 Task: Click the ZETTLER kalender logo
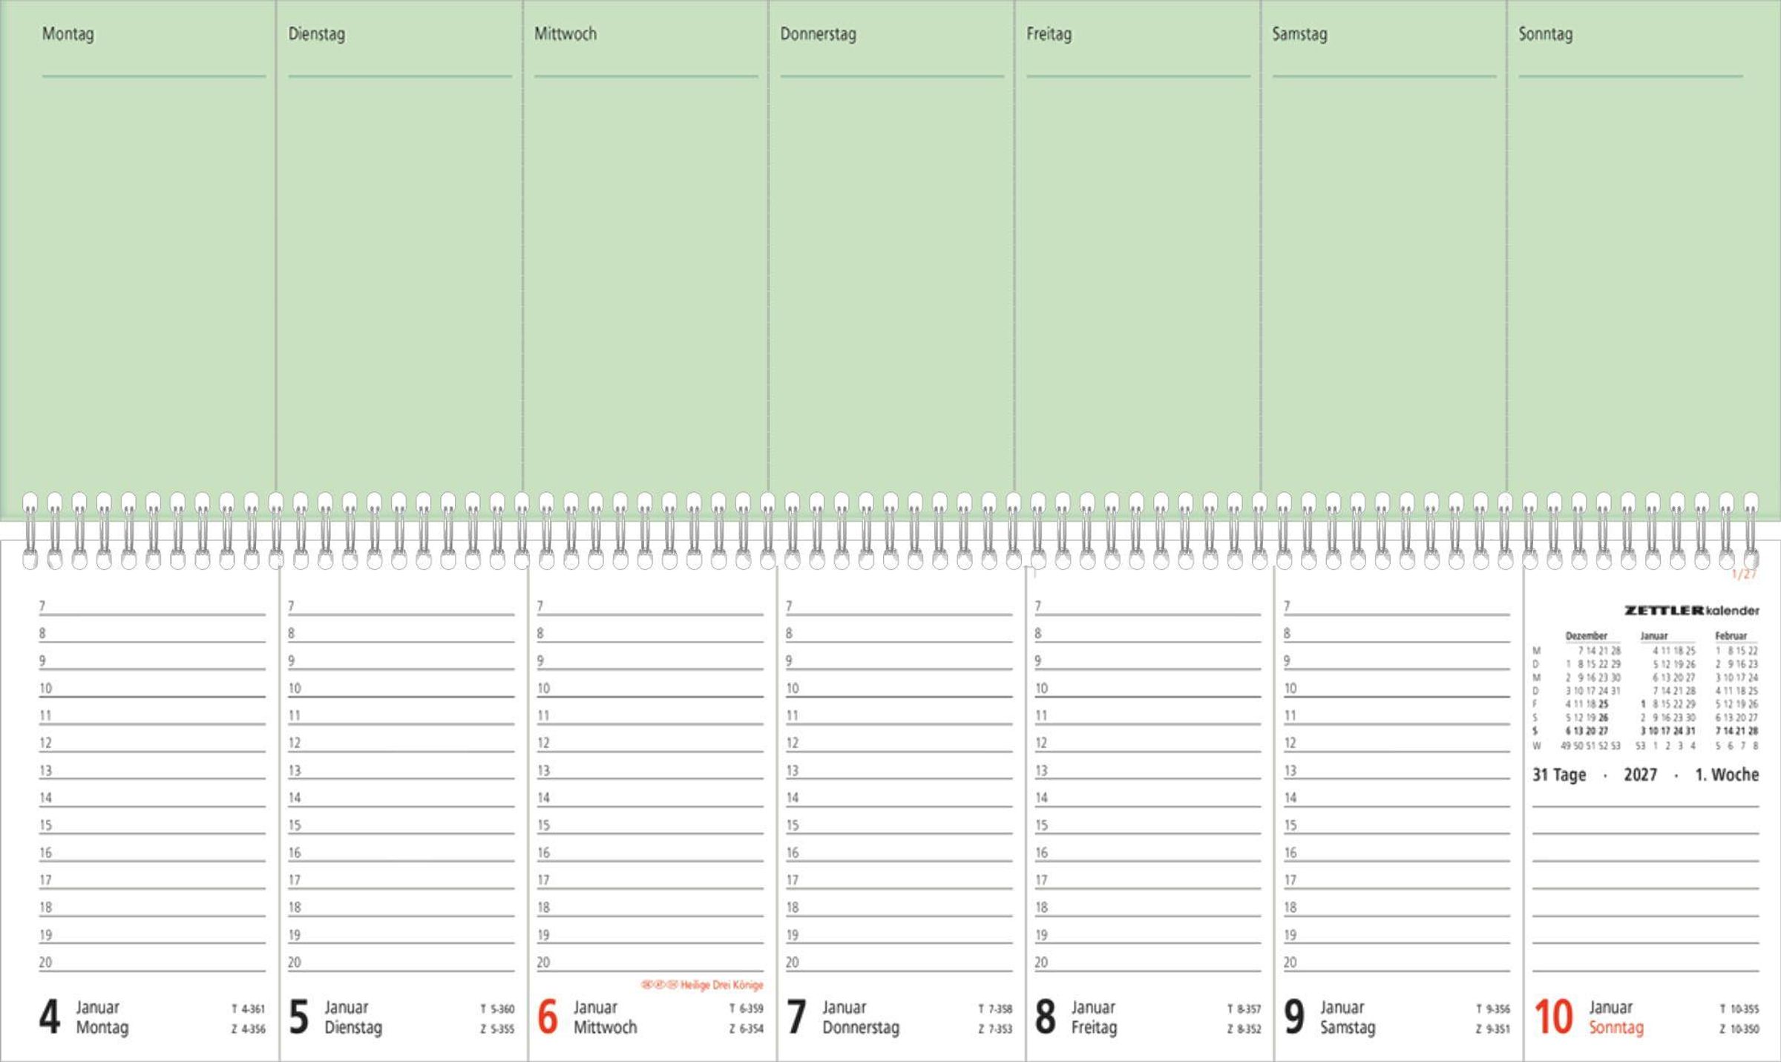tap(1691, 611)
